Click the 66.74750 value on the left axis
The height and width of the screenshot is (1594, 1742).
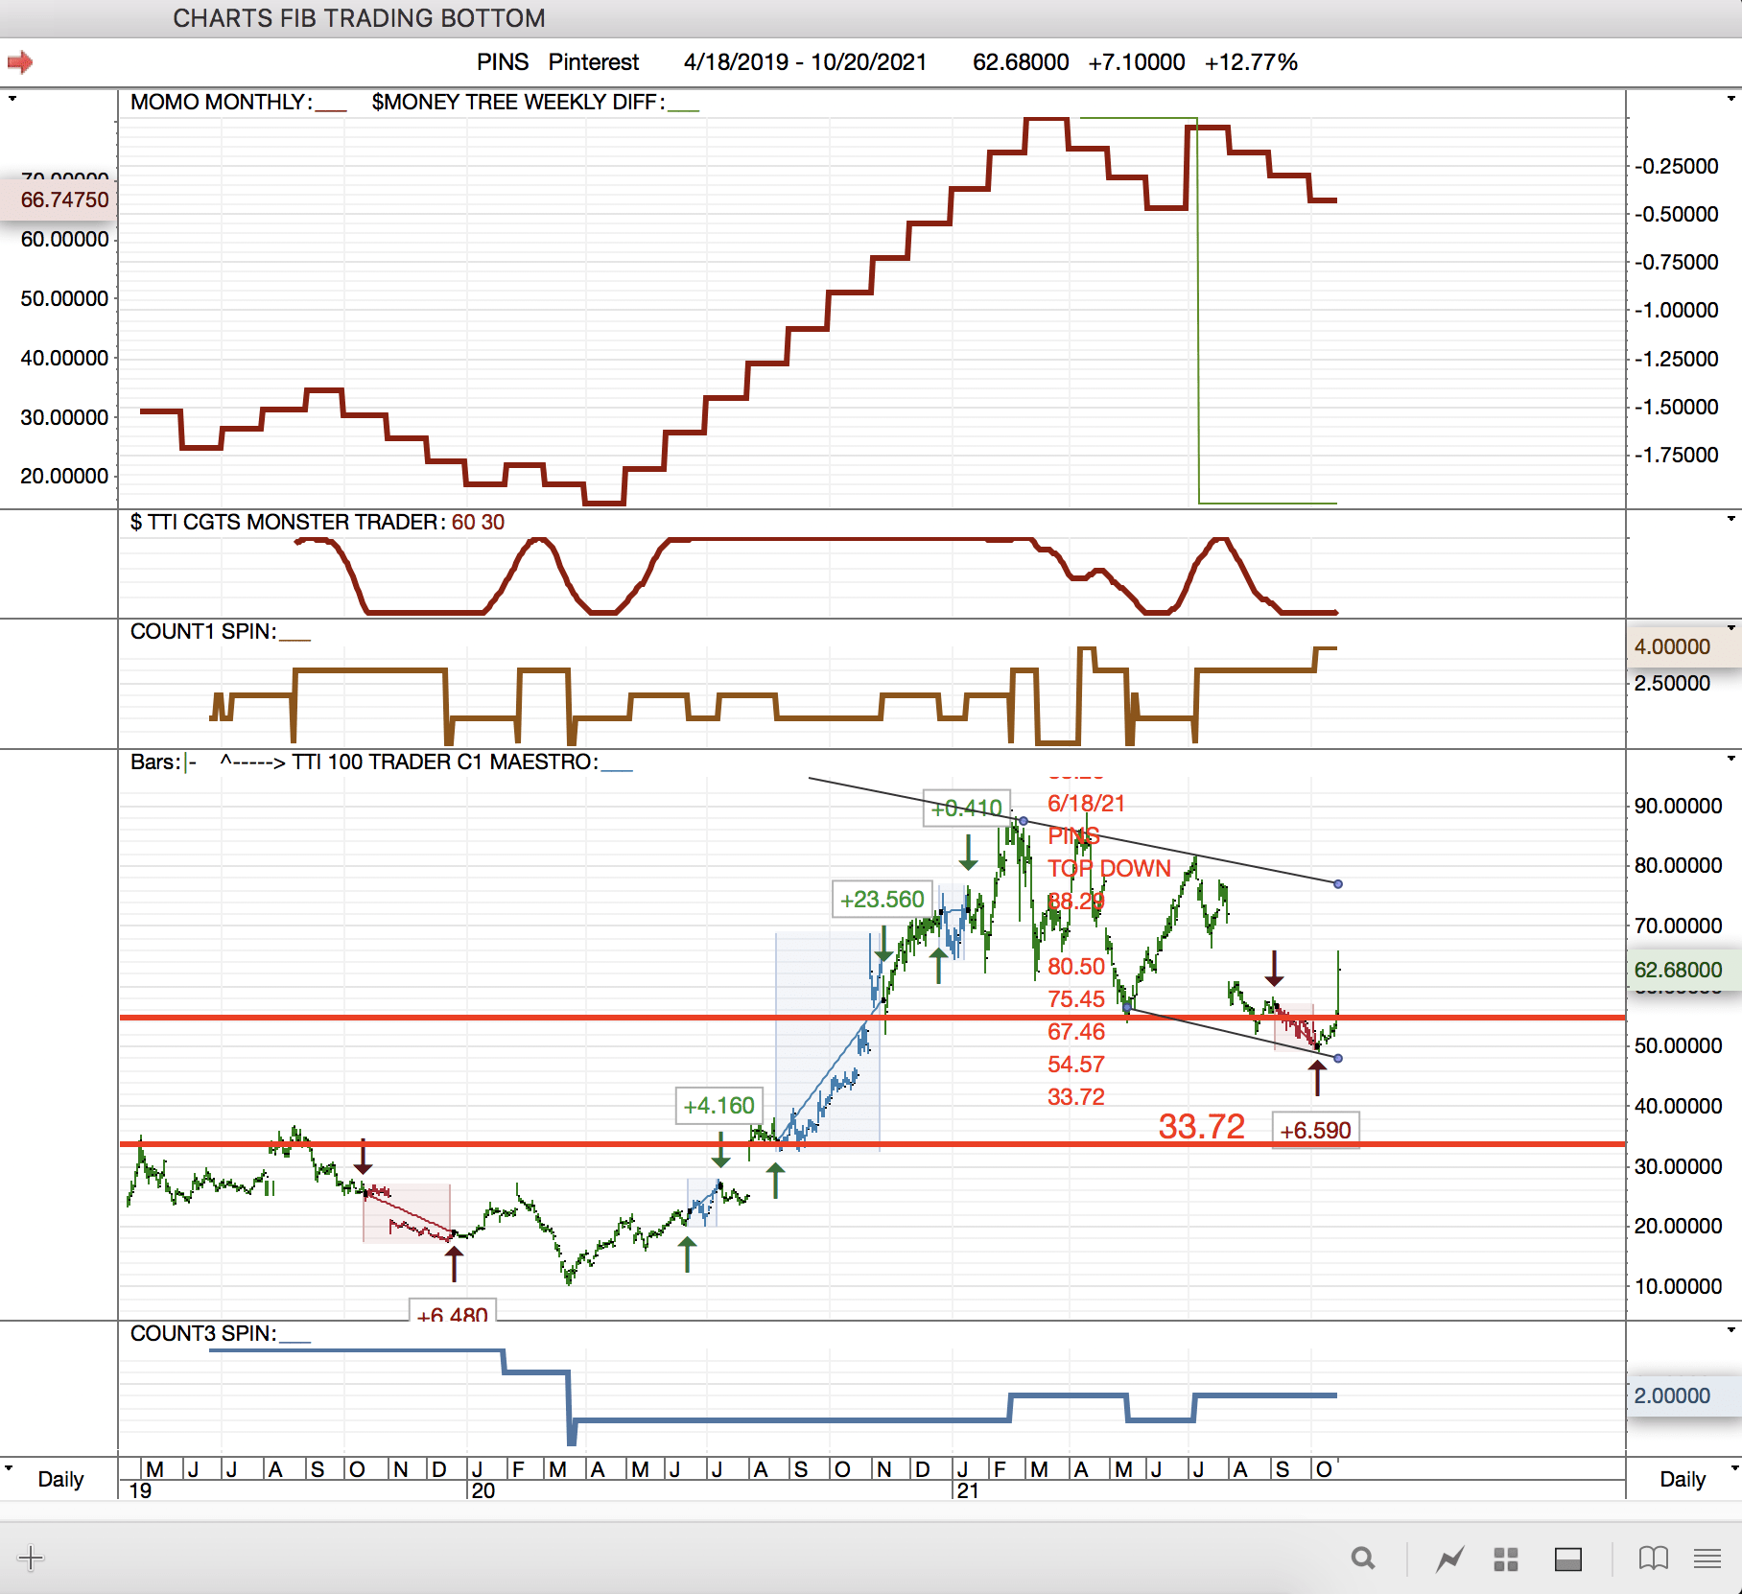(64, 199)
